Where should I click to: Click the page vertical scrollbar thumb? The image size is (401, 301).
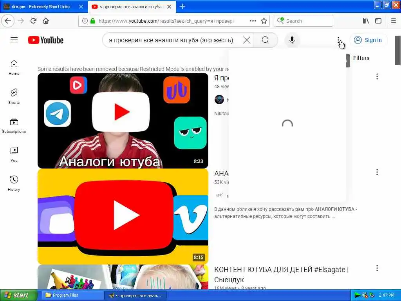point(397,51)
